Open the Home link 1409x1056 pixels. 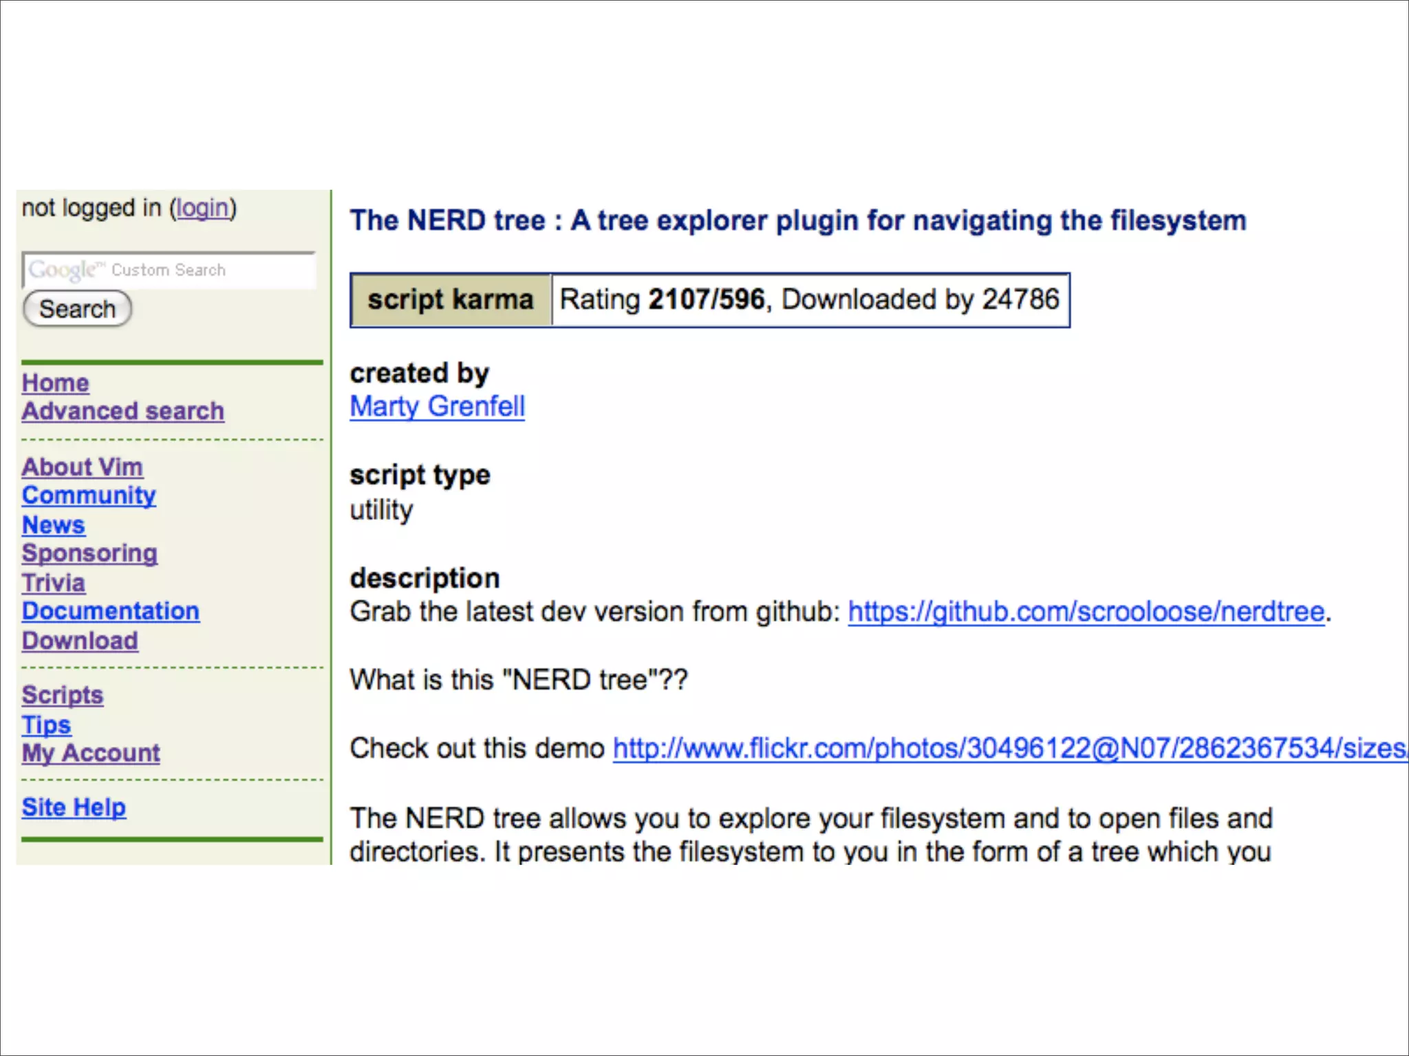[x=55, y=383]
